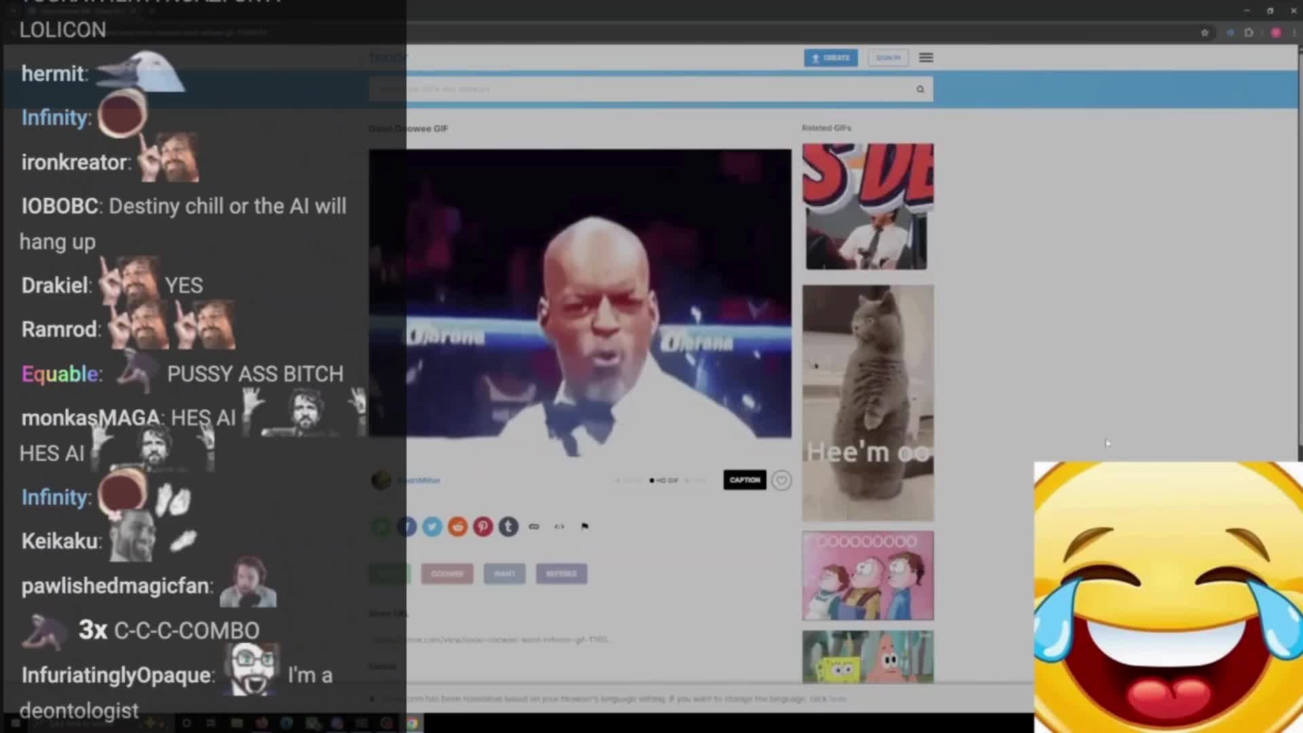Share GIF on Pinterest
This screenshot has height=733, width=1303.
[483, 527]
